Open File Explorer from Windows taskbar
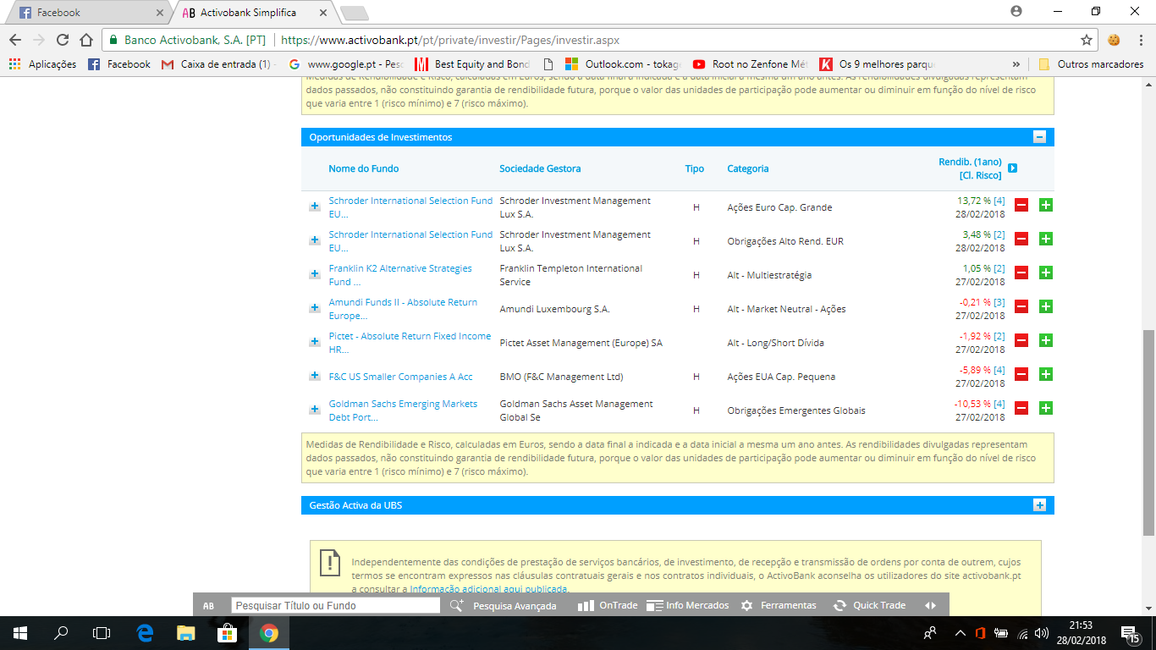 (186, 632)
